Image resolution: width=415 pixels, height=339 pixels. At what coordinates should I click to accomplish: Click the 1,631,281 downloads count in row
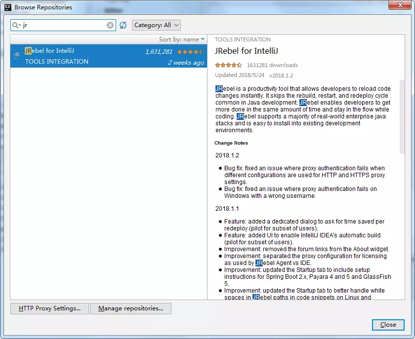(x=159, y=51)
